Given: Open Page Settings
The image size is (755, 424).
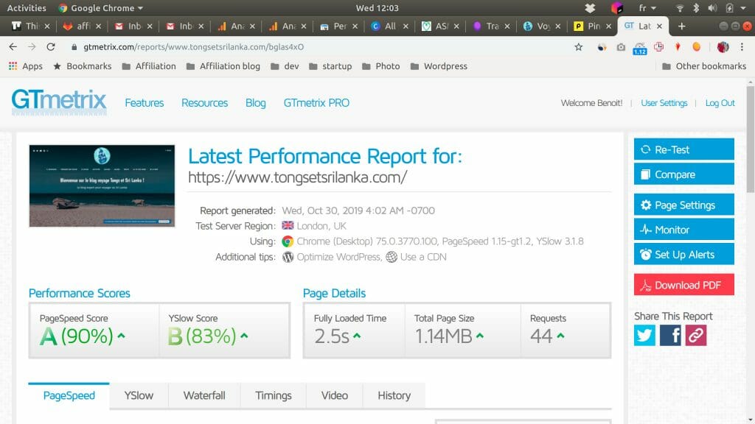Looking at the screenshot, I should point(683,205).
